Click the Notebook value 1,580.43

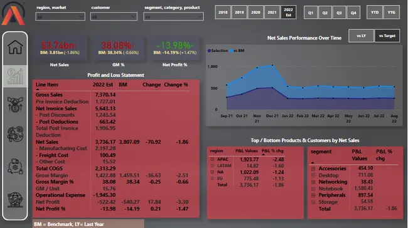coord(363,189)
